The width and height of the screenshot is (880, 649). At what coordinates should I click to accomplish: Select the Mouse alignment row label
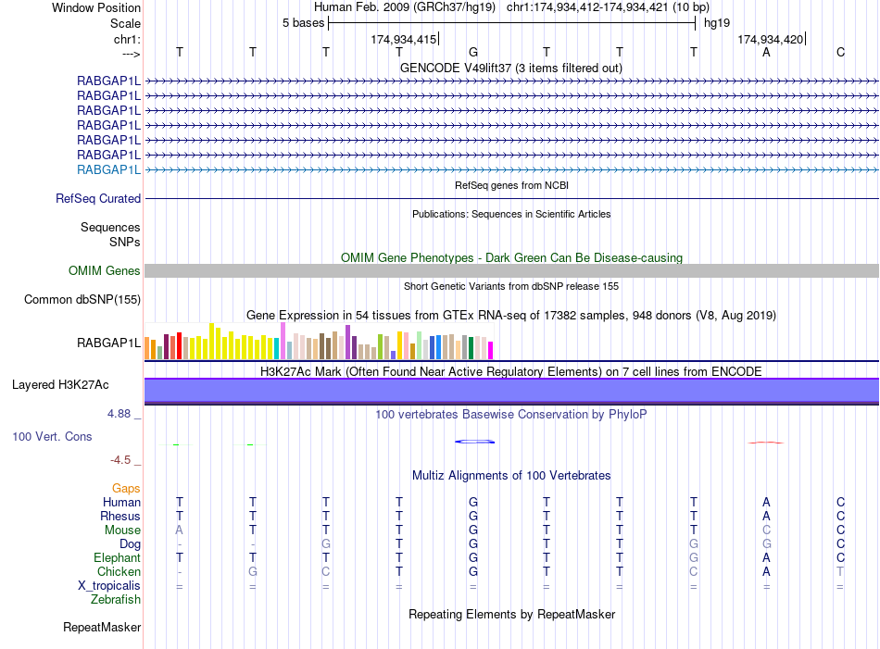(122, 530)
